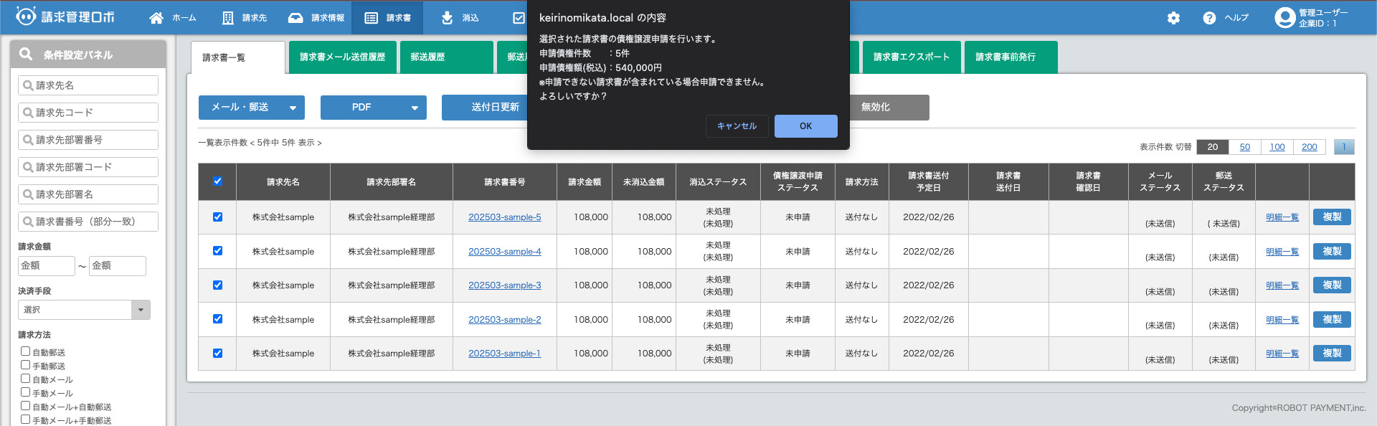1377x426 pixels.
Task: Click the 請求先名 search field
Action: click(x=88, y=85)
